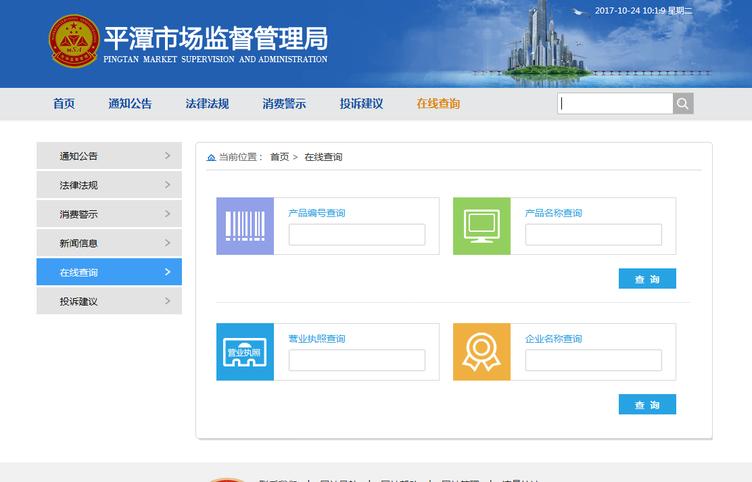The height and width of the screenshot is (482, 752).
Task: Focus the 企业名称查询 input field
Action: [593, 360]
